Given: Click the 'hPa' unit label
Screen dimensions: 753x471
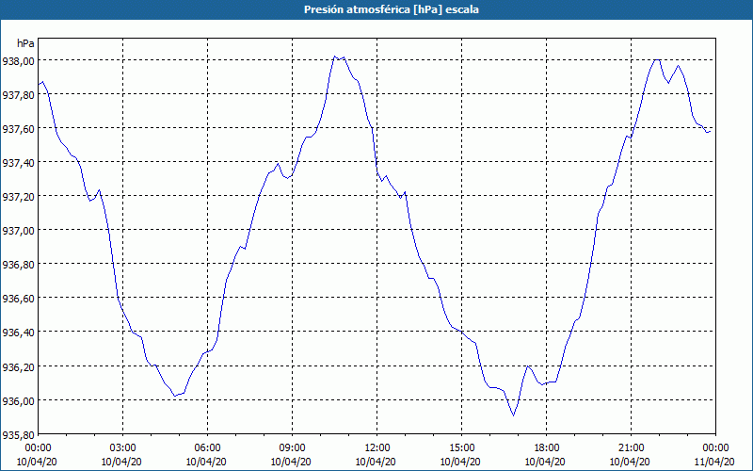Looking at the screenshot, I should [25, 43].
